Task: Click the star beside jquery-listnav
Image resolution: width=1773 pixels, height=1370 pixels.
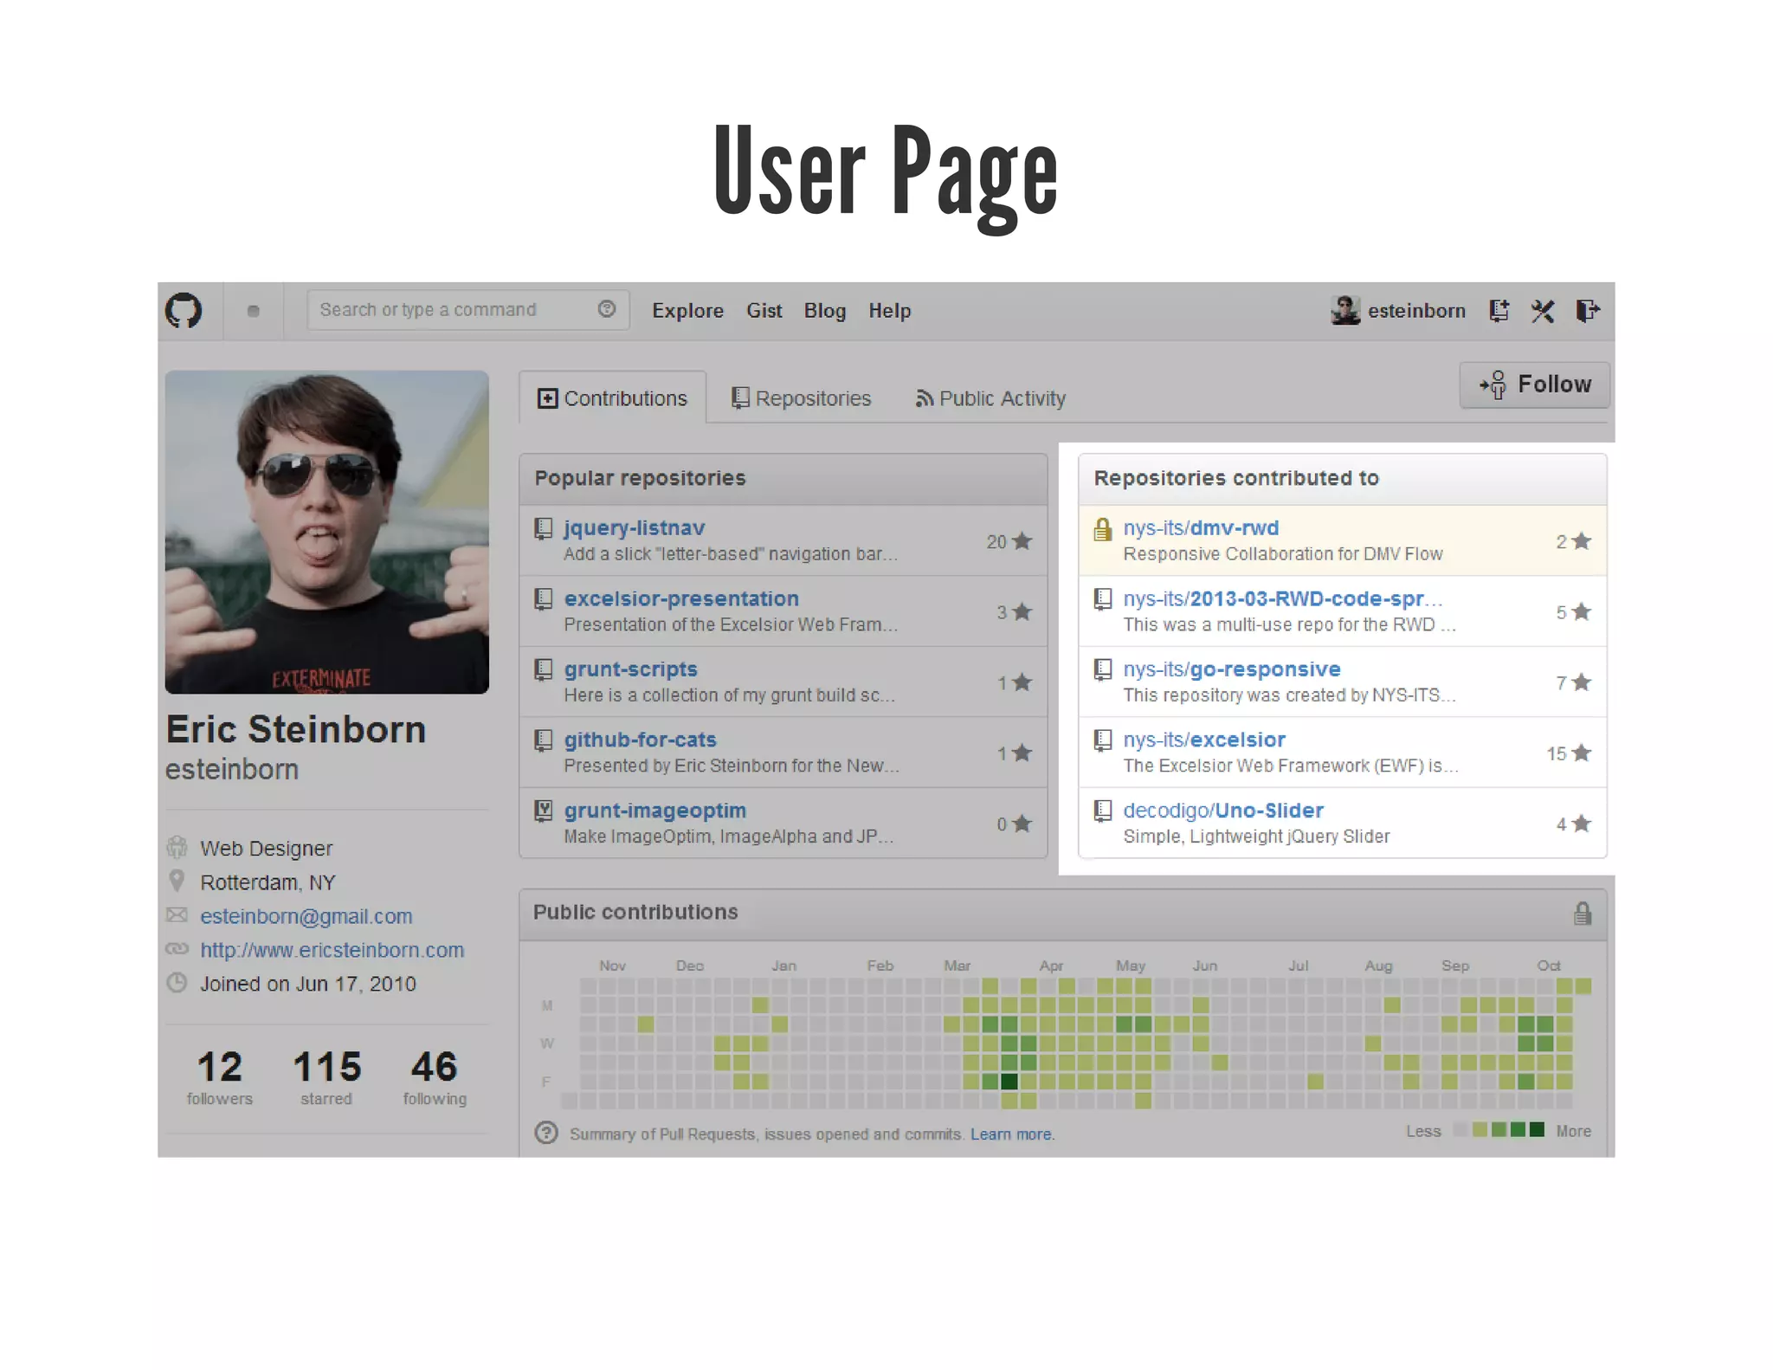Action: click(x=1022, y=541)
